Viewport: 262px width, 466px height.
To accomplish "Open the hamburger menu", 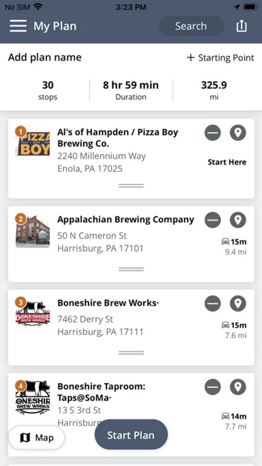I will [x=18, y=26].
